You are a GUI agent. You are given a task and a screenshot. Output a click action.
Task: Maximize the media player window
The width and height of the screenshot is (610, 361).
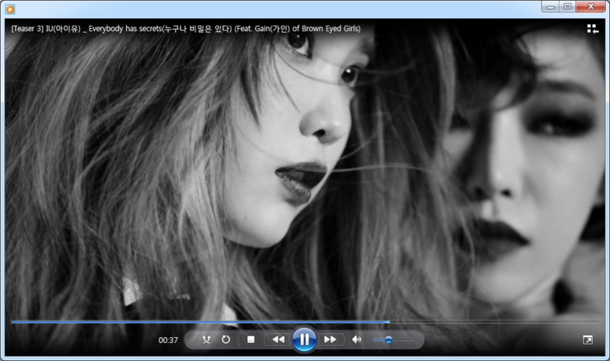pyautogui.click(x=568, y=7)
